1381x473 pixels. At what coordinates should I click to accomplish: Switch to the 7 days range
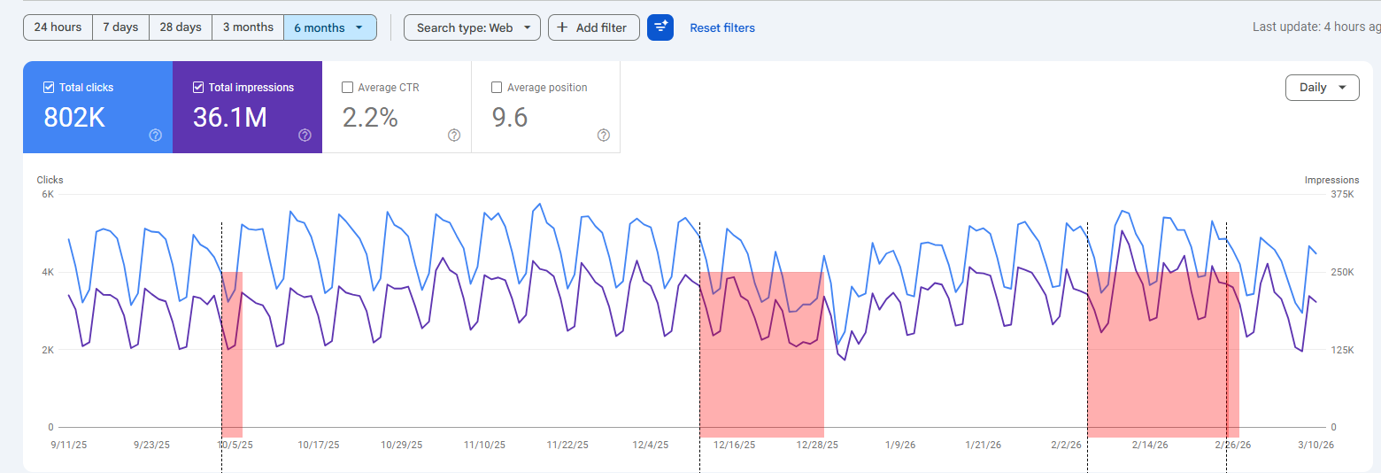tap(120, 27)
